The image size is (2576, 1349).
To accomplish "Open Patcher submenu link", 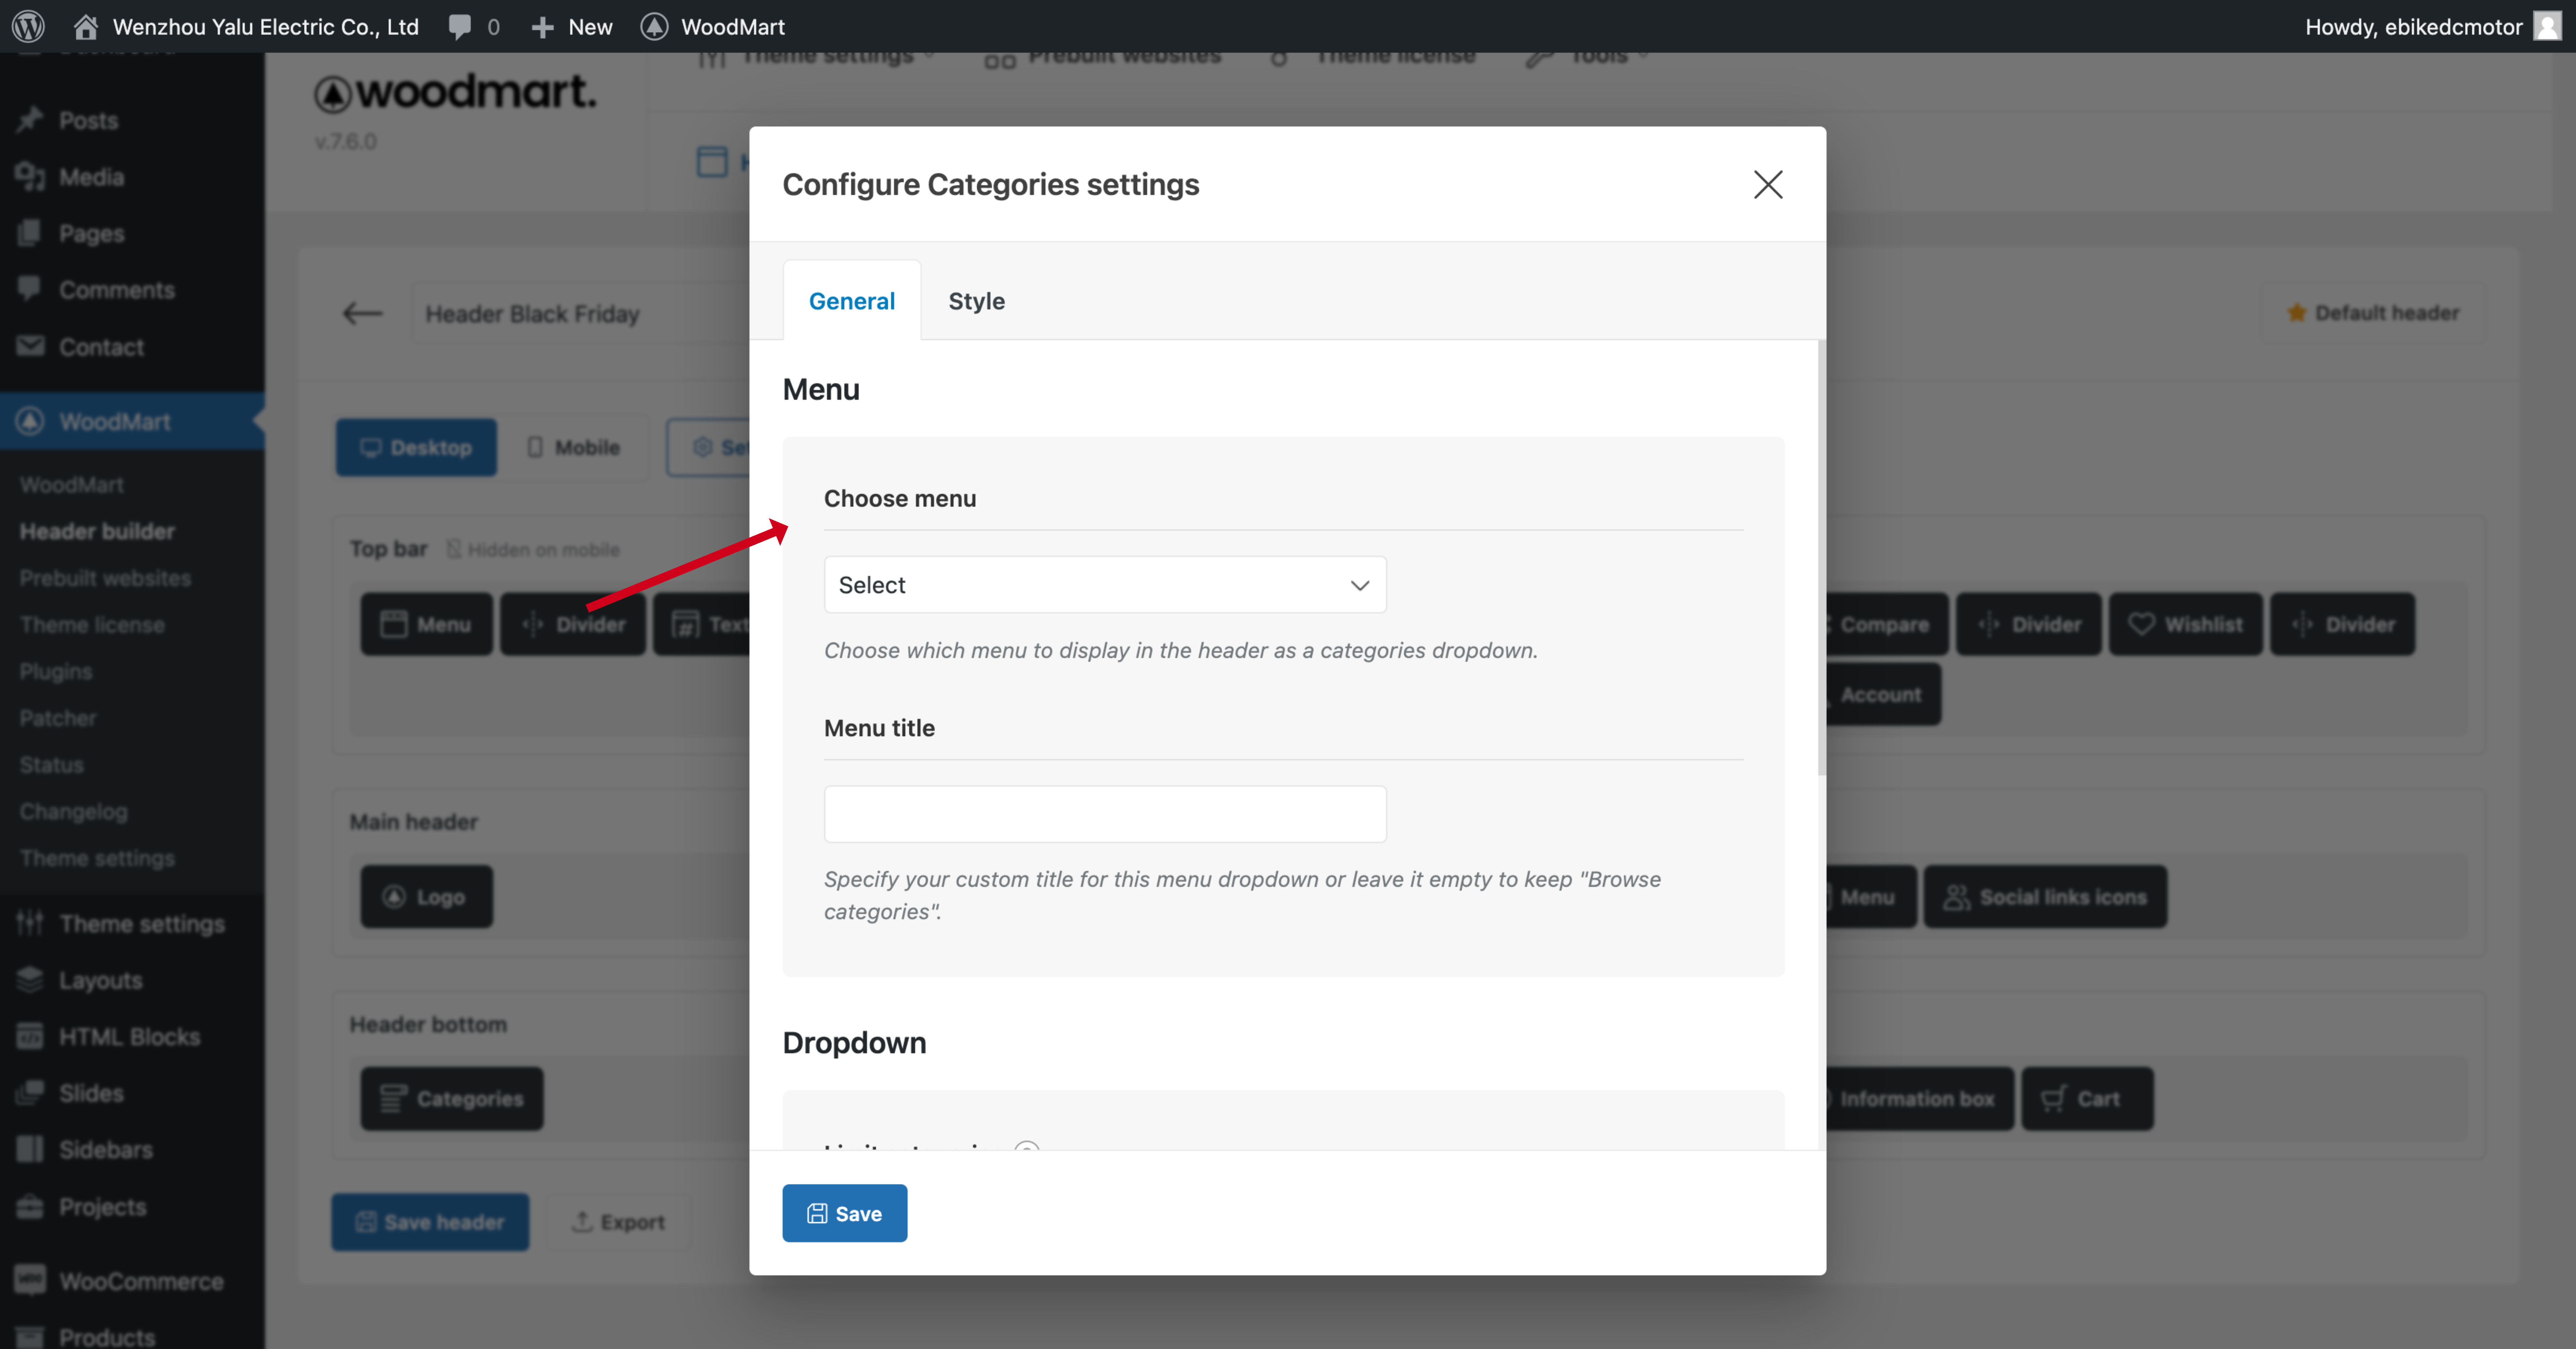I will click(58, 718).
